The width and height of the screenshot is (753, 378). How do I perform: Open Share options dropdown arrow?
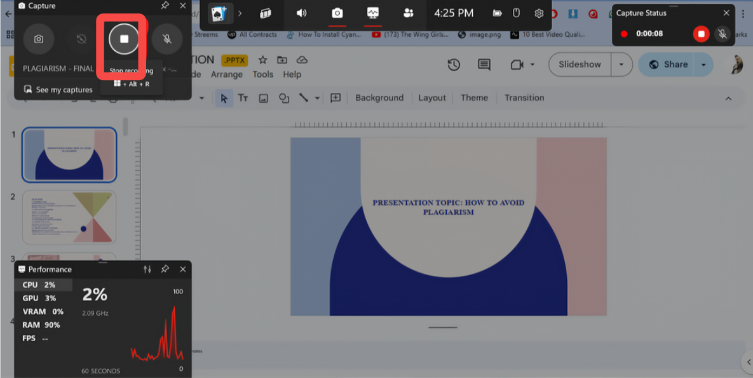tap(703, 64)
